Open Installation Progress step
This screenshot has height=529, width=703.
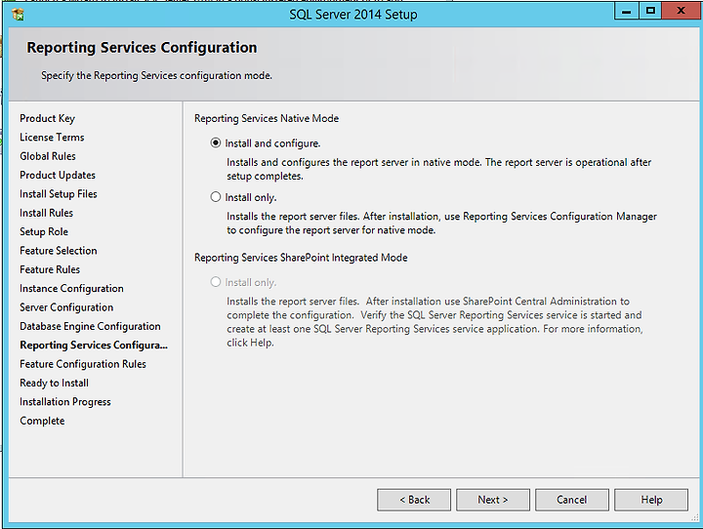click(x=65, y=402)
